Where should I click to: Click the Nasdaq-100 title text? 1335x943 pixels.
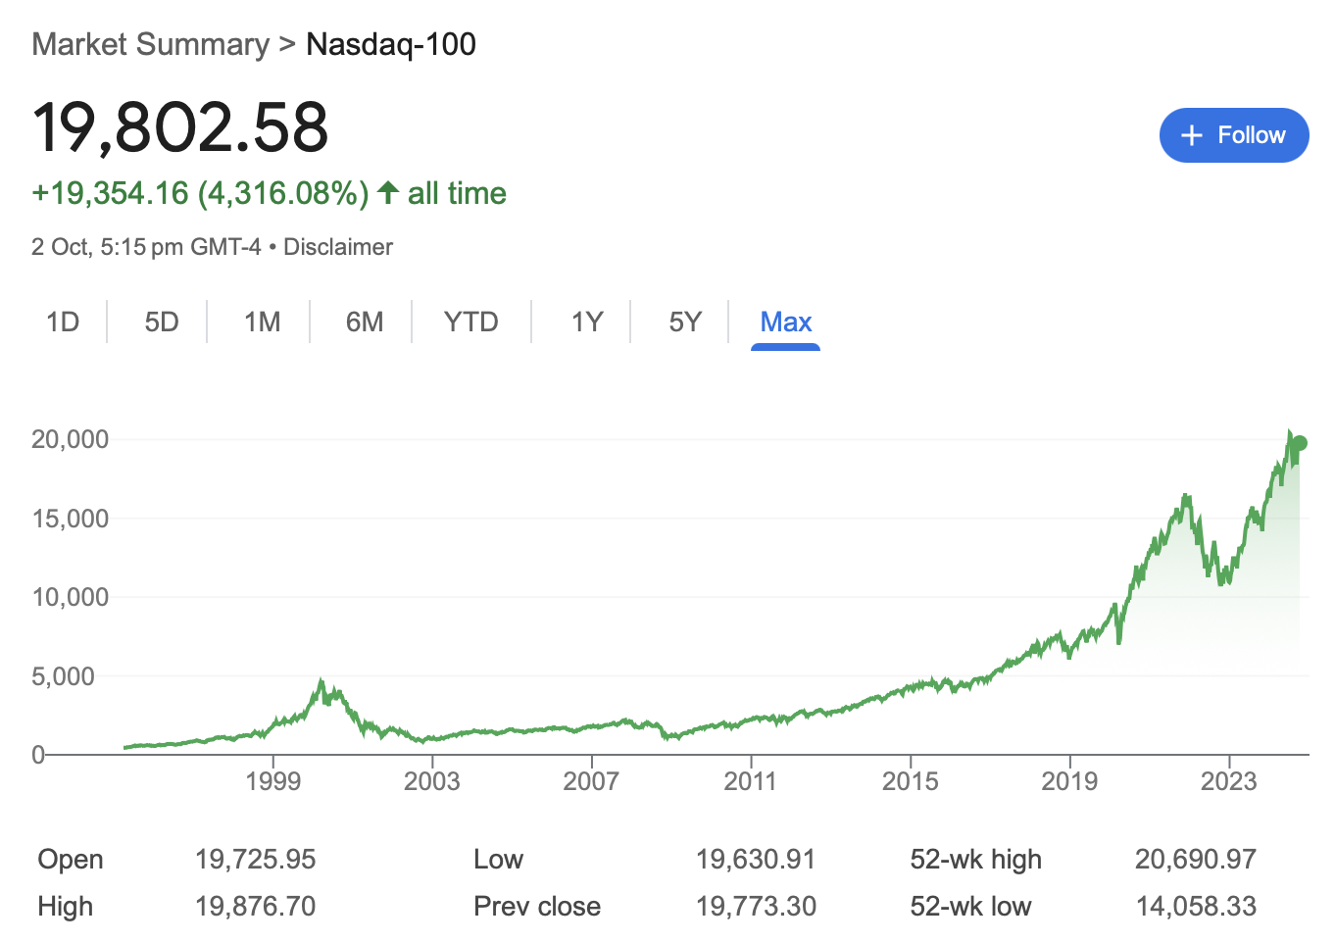pos(391,44)
